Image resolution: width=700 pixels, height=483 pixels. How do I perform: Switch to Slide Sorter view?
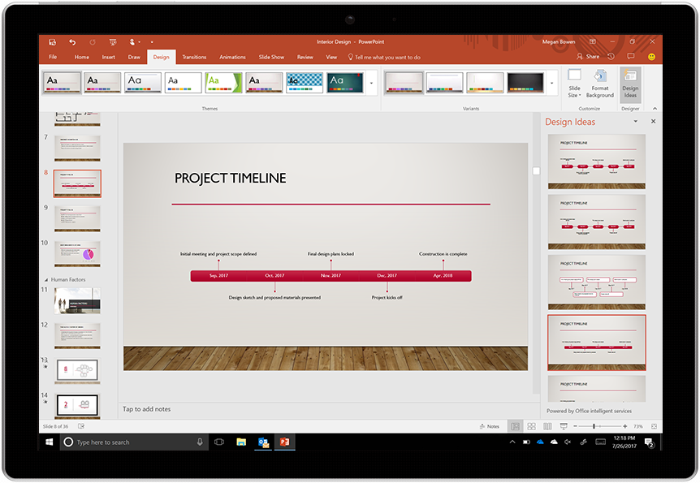[531, 425]
